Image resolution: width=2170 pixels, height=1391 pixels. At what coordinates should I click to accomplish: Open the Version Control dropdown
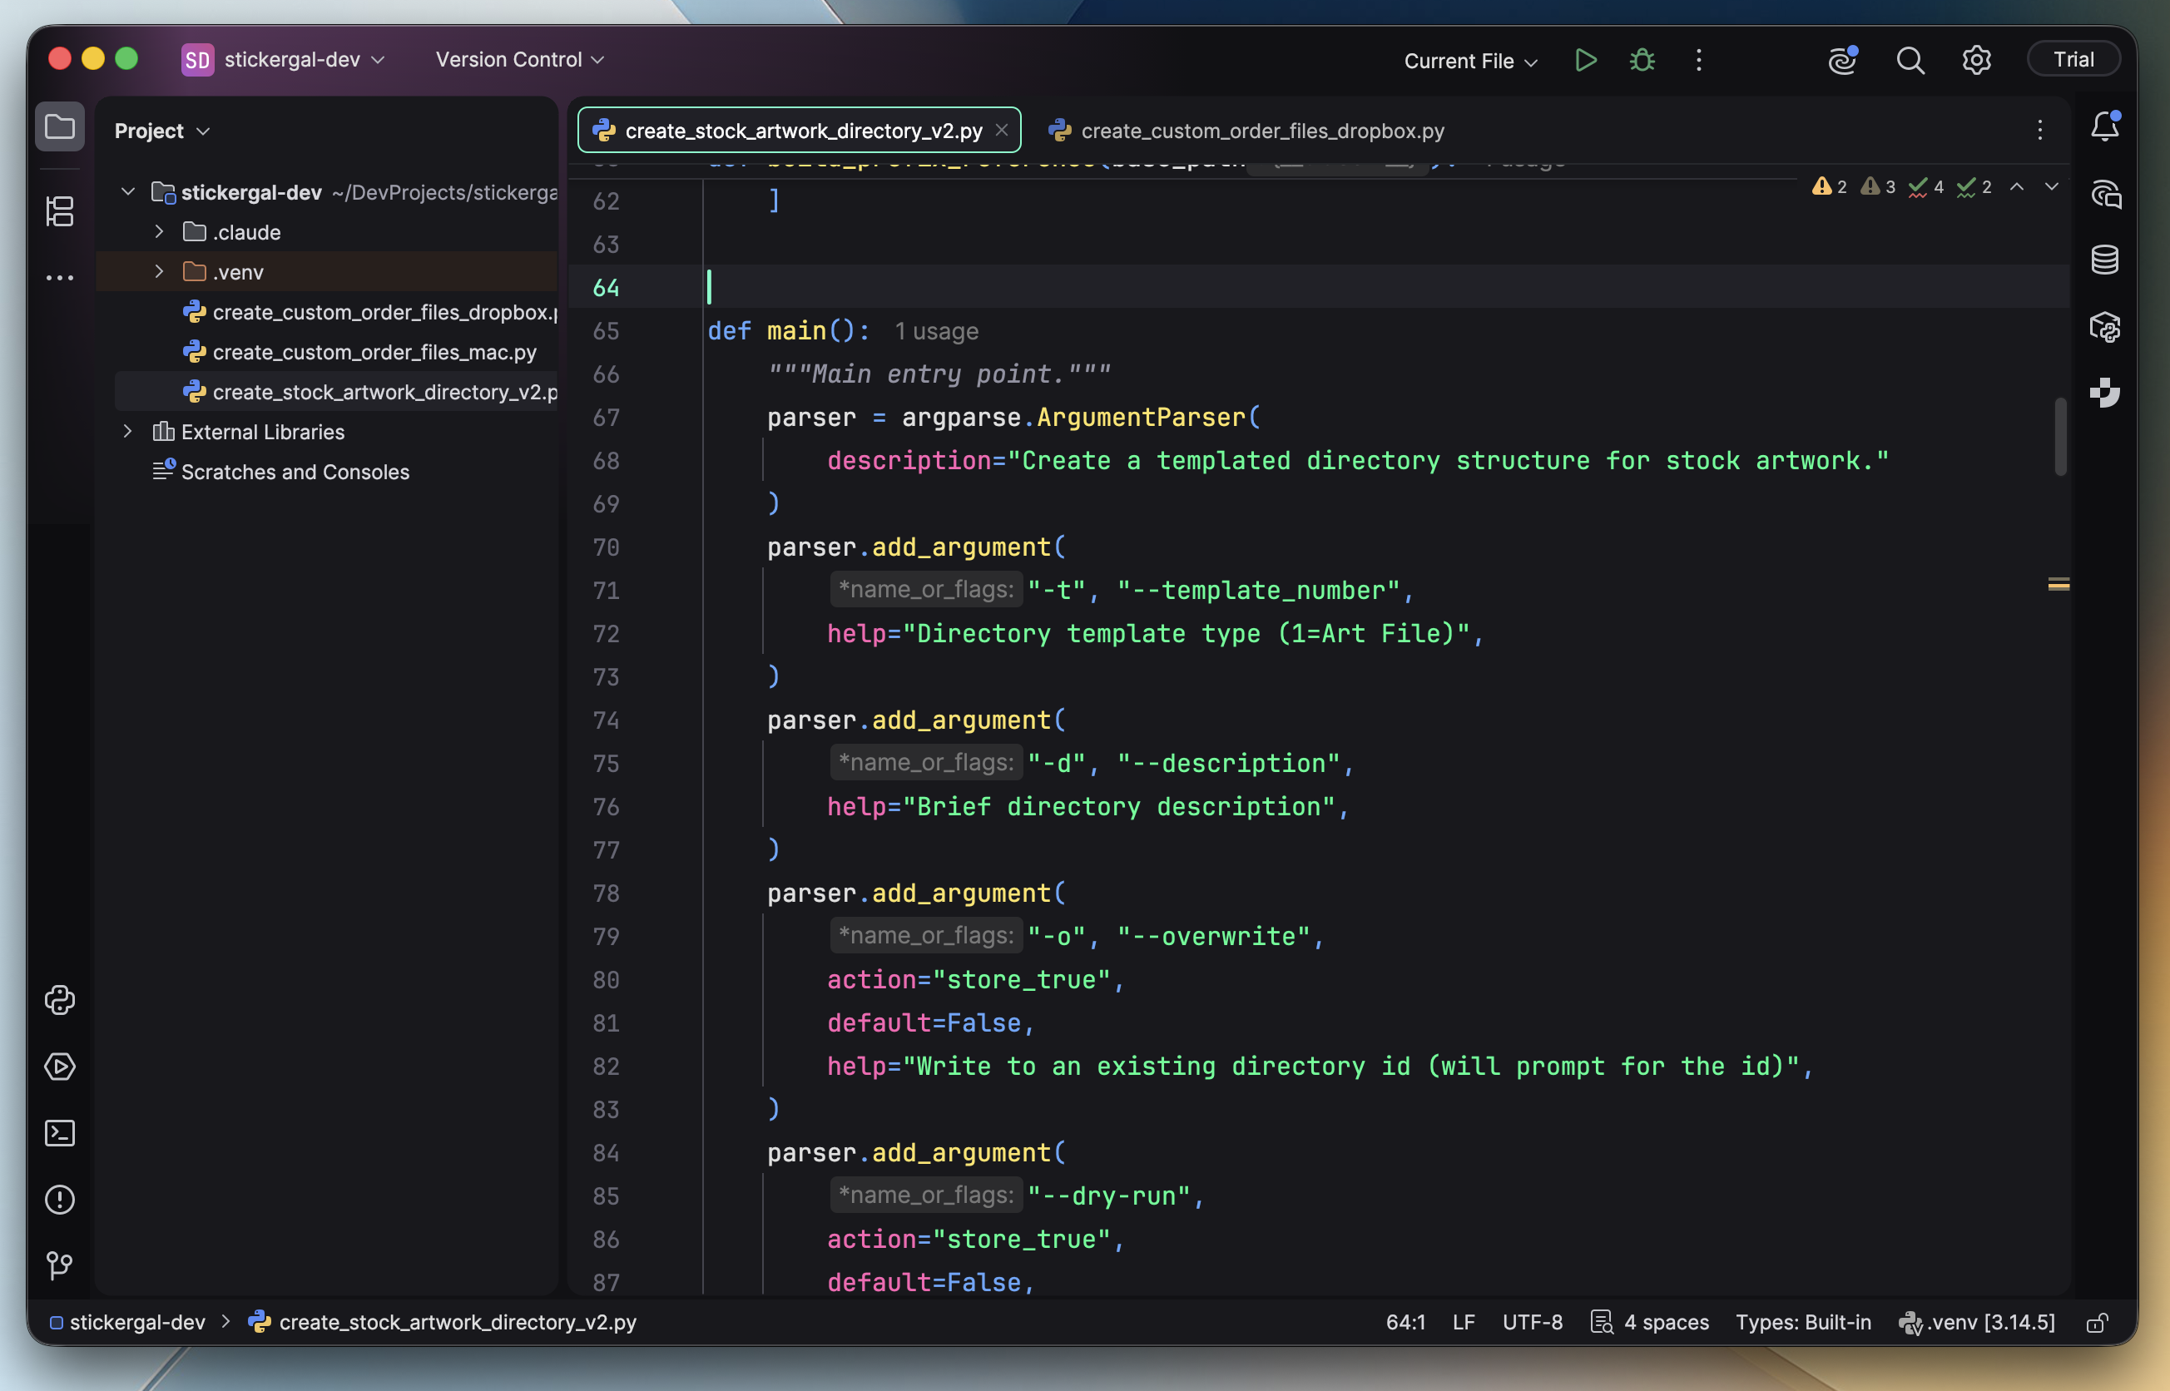pyautogui.click(x=519, y=60)
